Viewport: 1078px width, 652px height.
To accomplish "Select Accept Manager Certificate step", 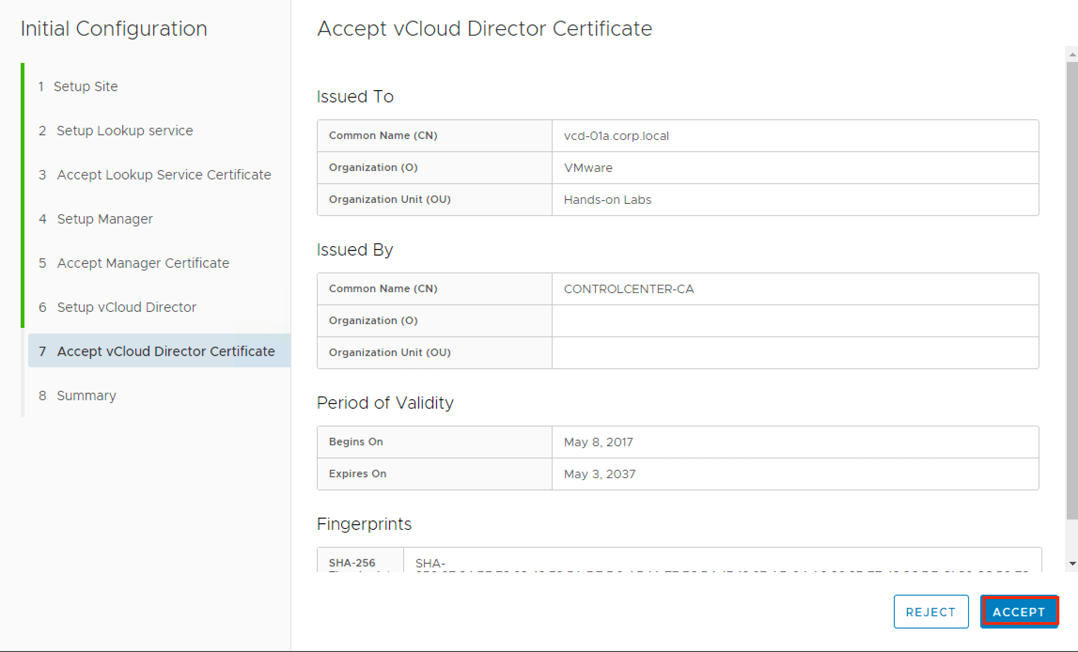I will [143, 263].
